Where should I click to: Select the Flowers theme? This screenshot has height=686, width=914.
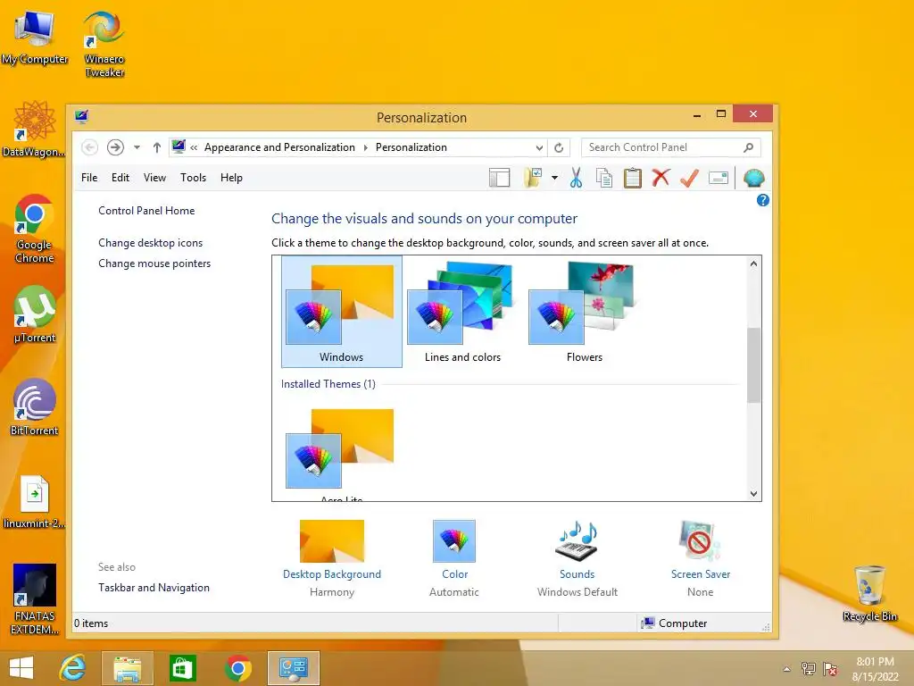pyautogui.click(x=584, y=312)
